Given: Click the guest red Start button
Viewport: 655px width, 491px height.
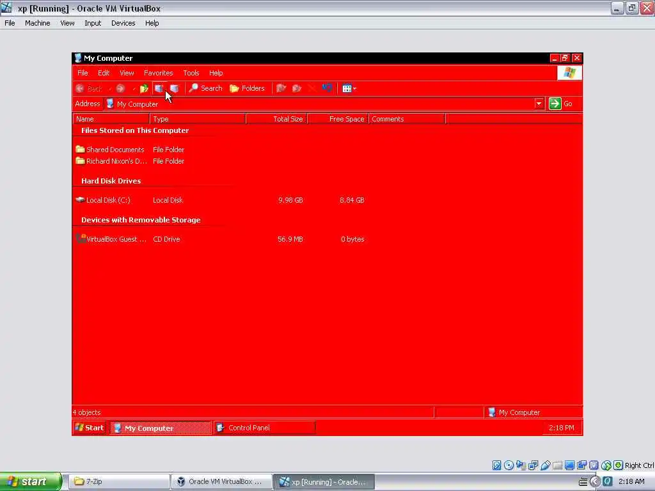Looking at the screenshot, I should coord(90,428).
